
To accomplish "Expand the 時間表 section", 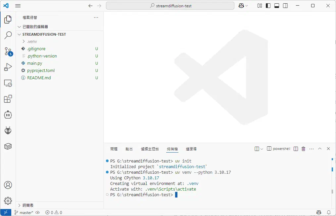I will 29,205.
